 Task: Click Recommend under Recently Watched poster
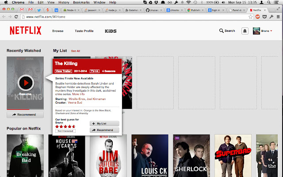(x=25, y=115)
